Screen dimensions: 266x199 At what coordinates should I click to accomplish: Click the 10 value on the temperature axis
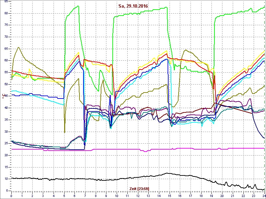[6, 179]
